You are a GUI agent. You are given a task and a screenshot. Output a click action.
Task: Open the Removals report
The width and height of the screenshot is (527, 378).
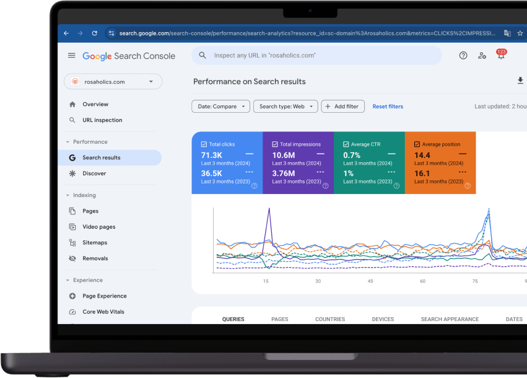95,258
